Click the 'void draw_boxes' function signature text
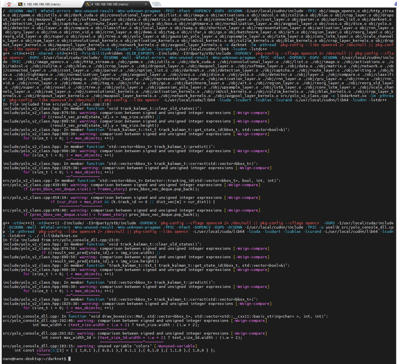The image size is (397, 364). [208, 316]
